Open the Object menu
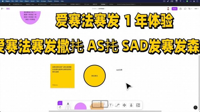The height and width of the screenshot is (112, 200). click(27, 1)
